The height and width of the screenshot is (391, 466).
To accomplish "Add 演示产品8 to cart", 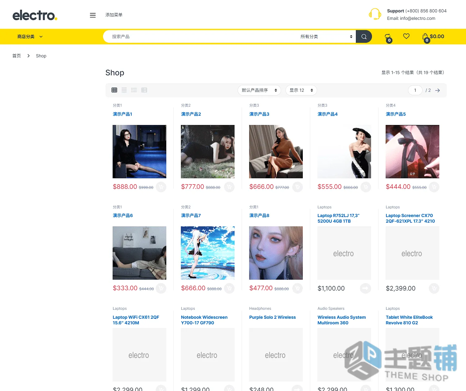I will coord(298,288).
